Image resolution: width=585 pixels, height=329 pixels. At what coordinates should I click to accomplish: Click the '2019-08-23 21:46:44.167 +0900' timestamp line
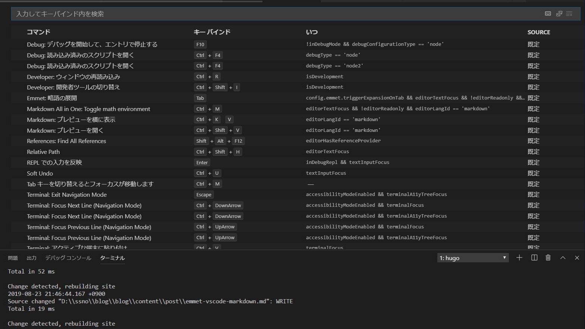(x=56, y=294)
